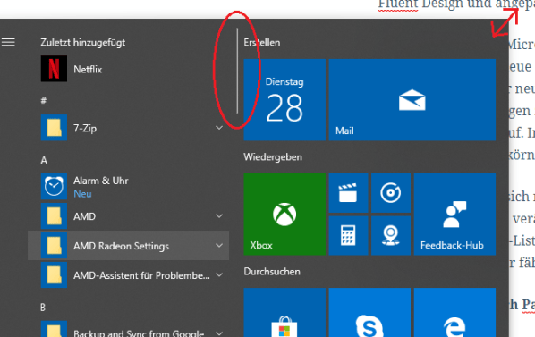
Task: Open the calendar tile showing Dienstag 28
Action: click(284, 99)
